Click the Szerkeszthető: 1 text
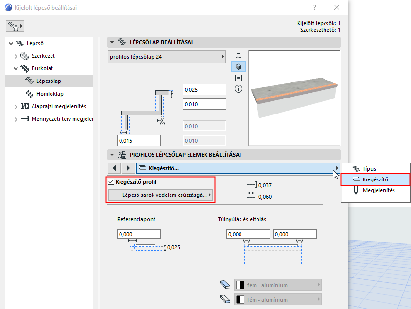 coord(320,30)
